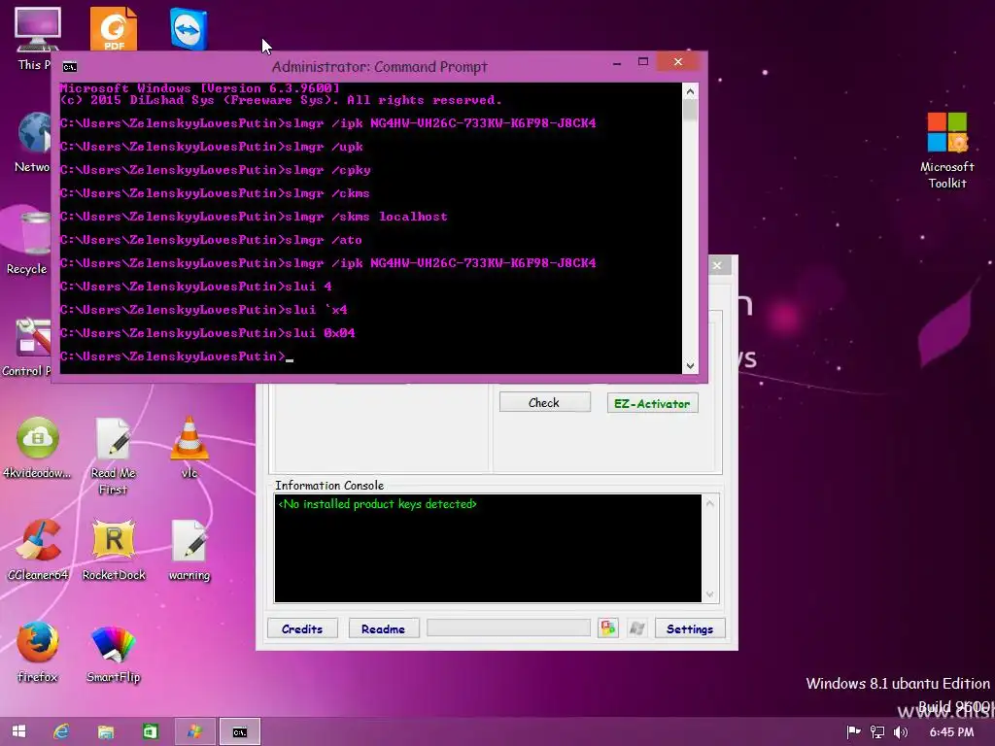Click the Office toolkit icon button
Screen dimensions: 995x746
[x=608, y=628]
